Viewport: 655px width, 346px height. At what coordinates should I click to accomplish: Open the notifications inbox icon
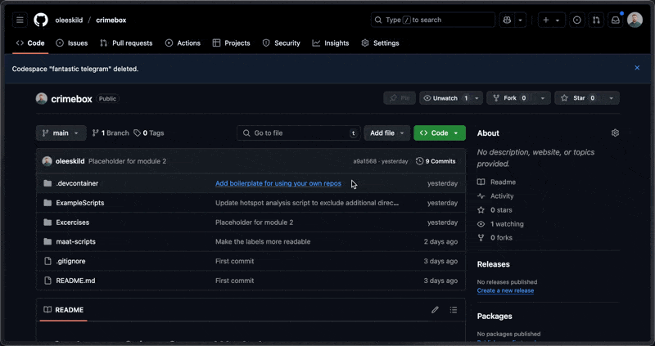615,20
